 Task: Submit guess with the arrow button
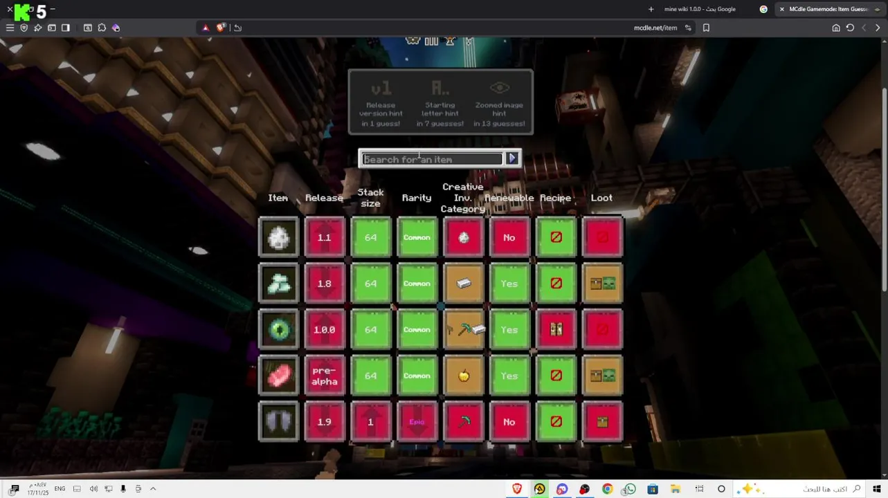pyautogui.click(x=512, y=158)
